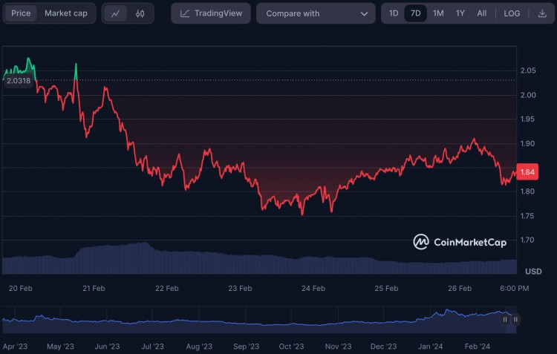
Task: Click the 26 Feb date label
Action: tap(460, 288)
